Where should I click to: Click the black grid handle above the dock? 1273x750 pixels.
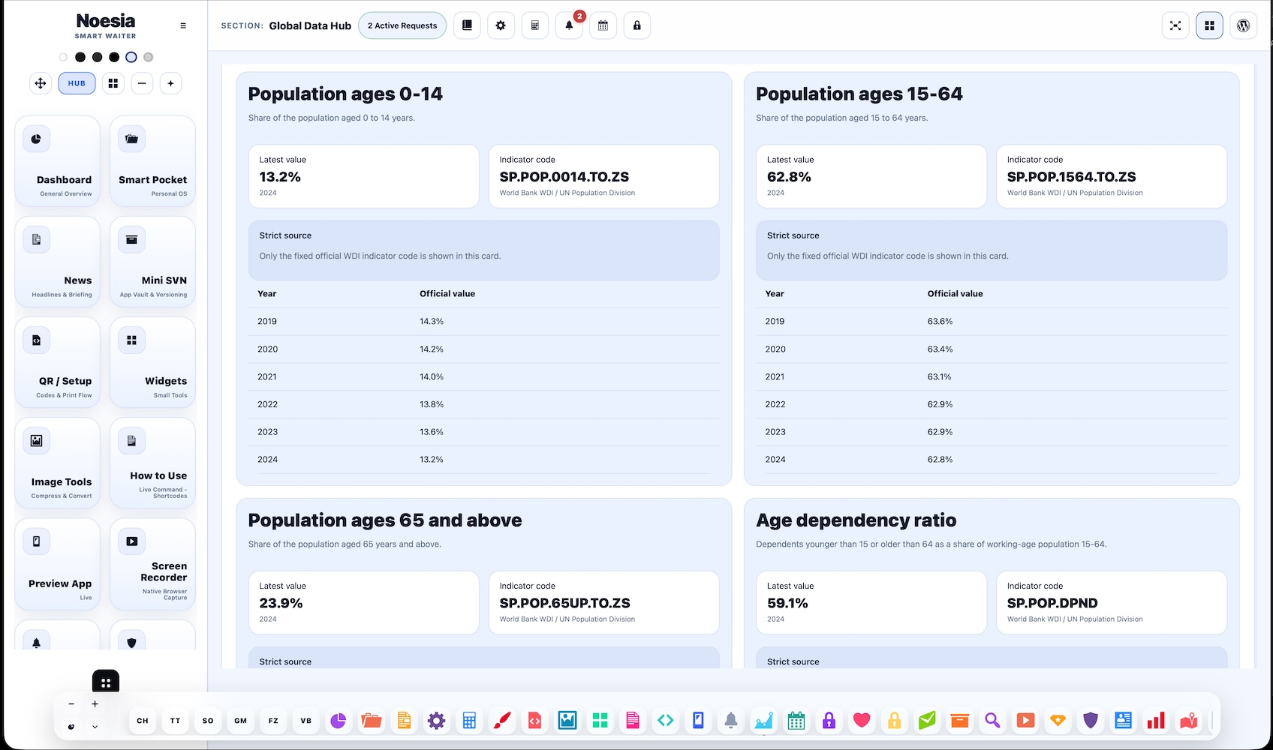106,682
